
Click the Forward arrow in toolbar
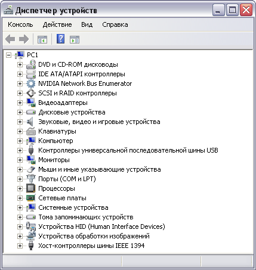[24, 39]
